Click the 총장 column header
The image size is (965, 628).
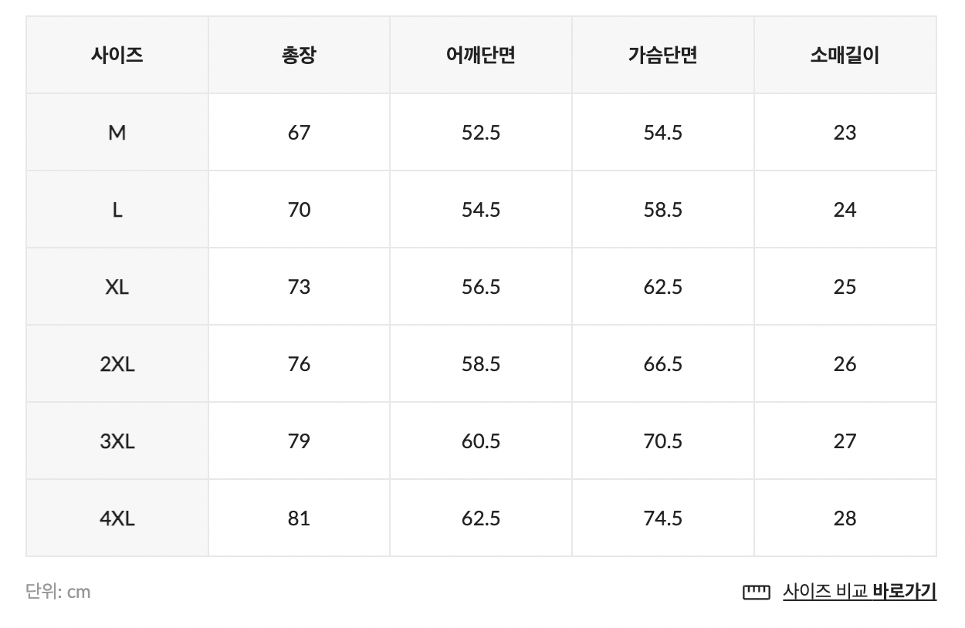click(299, 56)
